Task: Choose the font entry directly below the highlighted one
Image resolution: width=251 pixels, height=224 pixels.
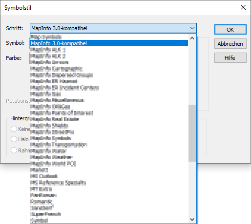Action: click(109, 50)
